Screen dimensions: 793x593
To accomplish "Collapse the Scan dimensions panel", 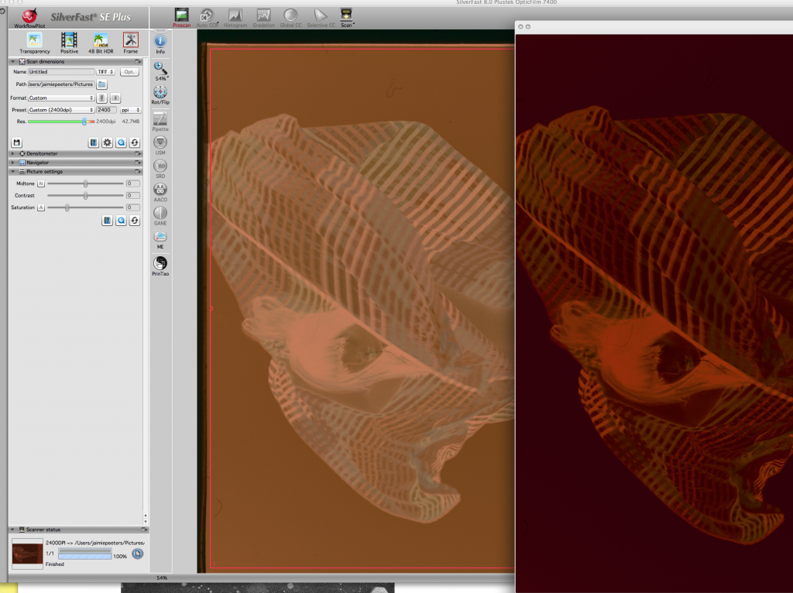I will [x=13, y=62].
